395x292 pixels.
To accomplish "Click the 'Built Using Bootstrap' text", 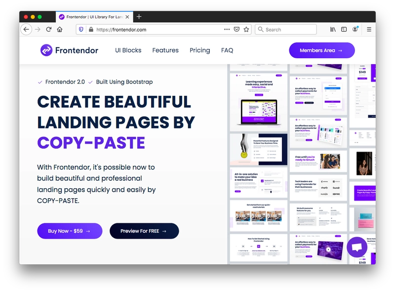I will pyautogui.click(x=124, y=82).
